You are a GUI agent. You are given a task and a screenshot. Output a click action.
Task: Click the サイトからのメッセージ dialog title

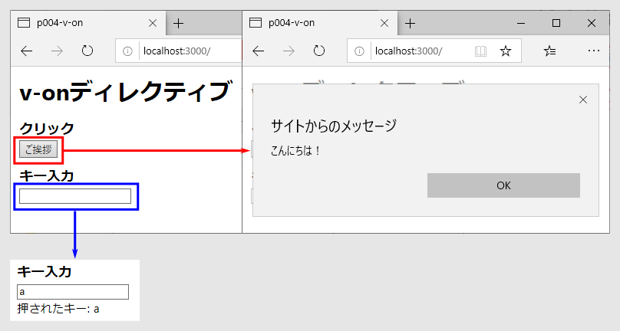coord(333,126)
